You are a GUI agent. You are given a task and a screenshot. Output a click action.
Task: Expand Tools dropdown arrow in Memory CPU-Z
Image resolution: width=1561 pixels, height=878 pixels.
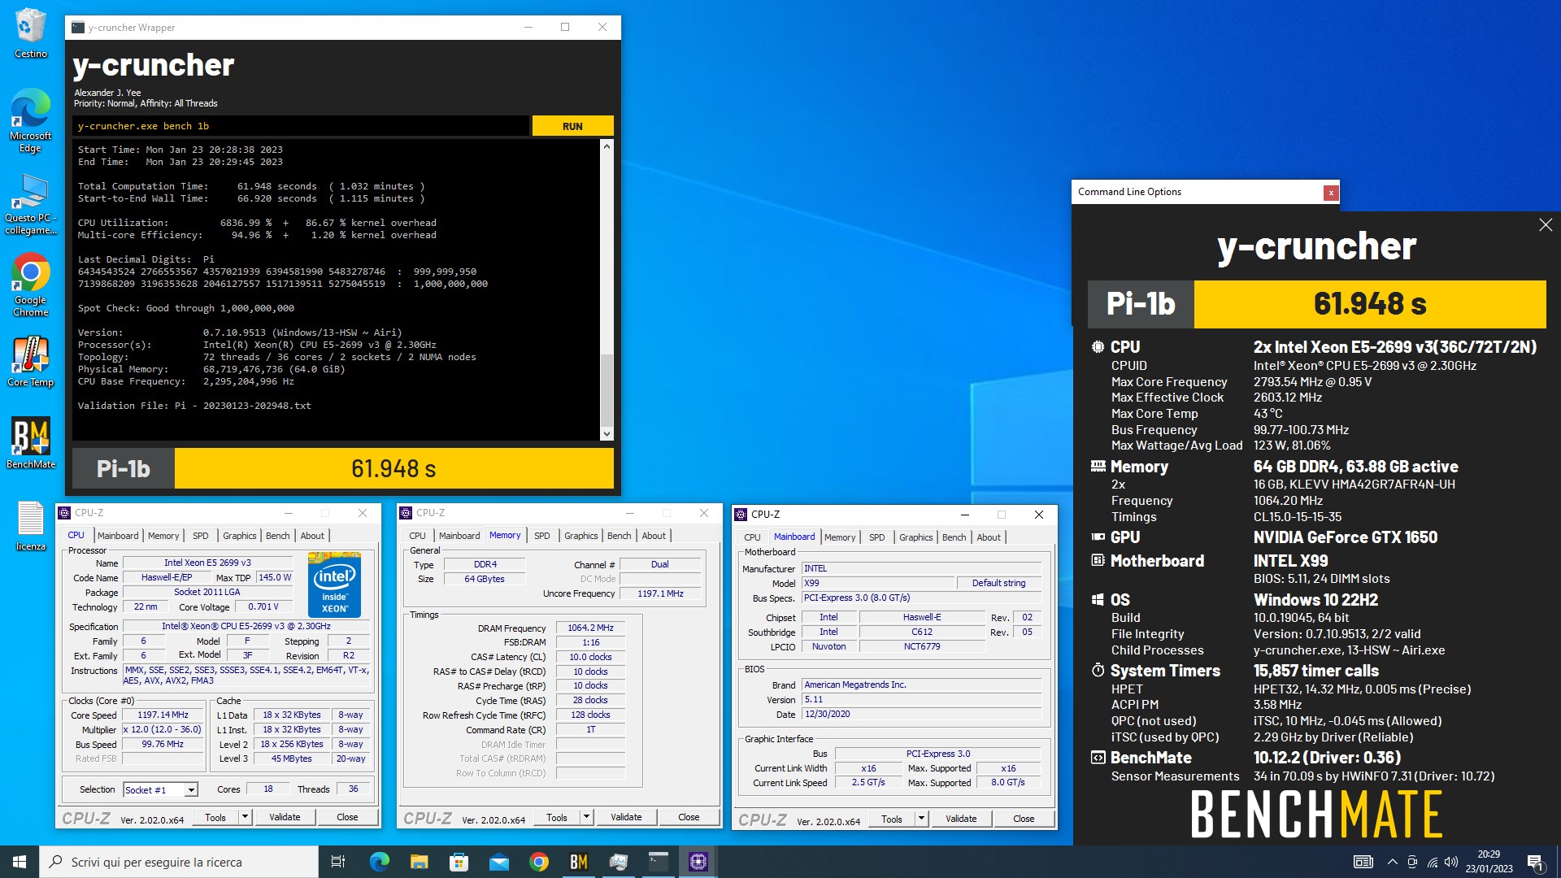(x=586, y=817)
